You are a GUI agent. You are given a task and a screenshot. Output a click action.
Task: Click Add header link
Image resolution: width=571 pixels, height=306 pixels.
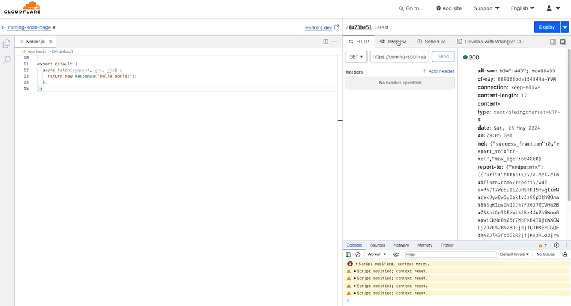[x=438, y=71]
